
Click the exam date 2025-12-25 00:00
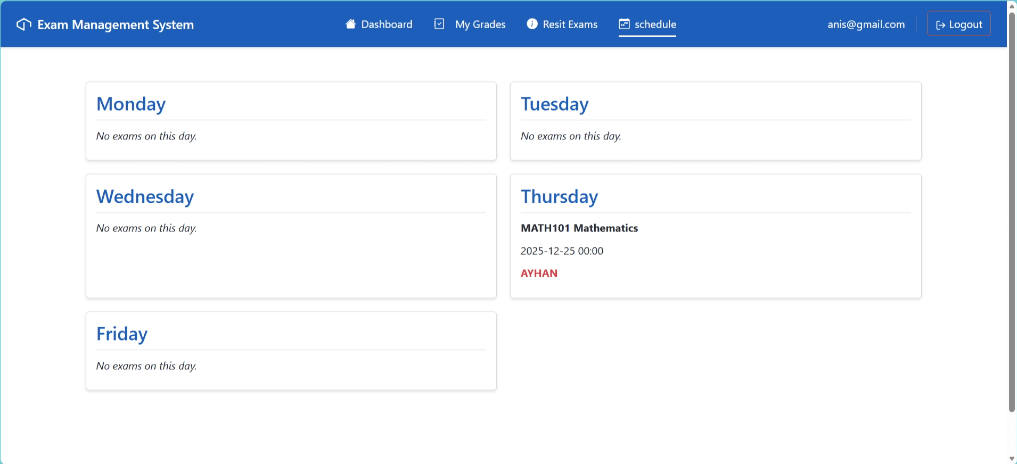click(x=562, y=251)
